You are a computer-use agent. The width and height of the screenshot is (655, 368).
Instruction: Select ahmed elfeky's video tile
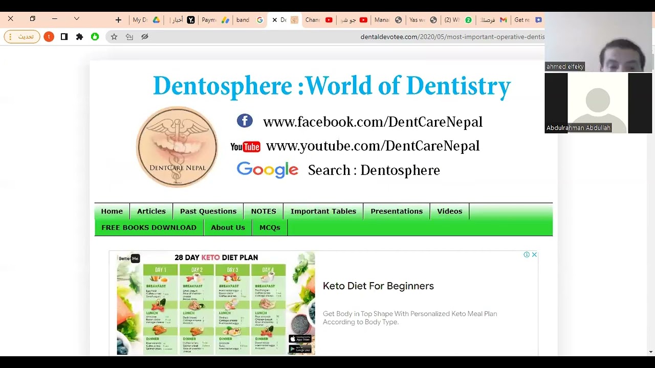pos(599,42)
